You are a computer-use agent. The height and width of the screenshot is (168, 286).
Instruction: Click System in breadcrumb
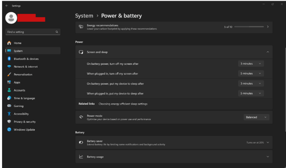84,16
